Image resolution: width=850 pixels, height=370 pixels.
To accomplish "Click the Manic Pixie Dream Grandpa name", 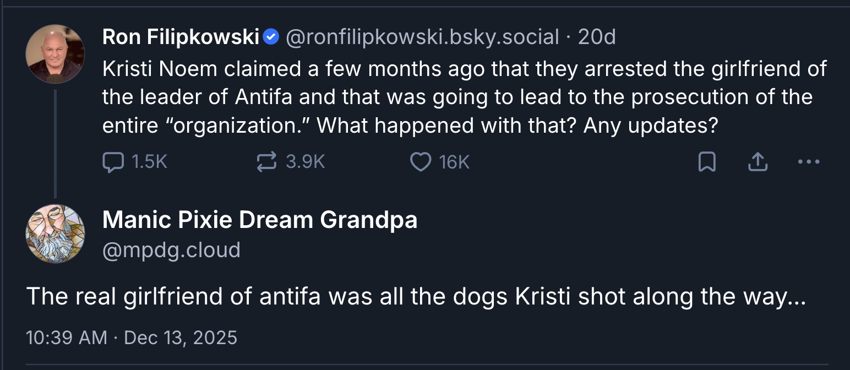I will pos(259,220).
